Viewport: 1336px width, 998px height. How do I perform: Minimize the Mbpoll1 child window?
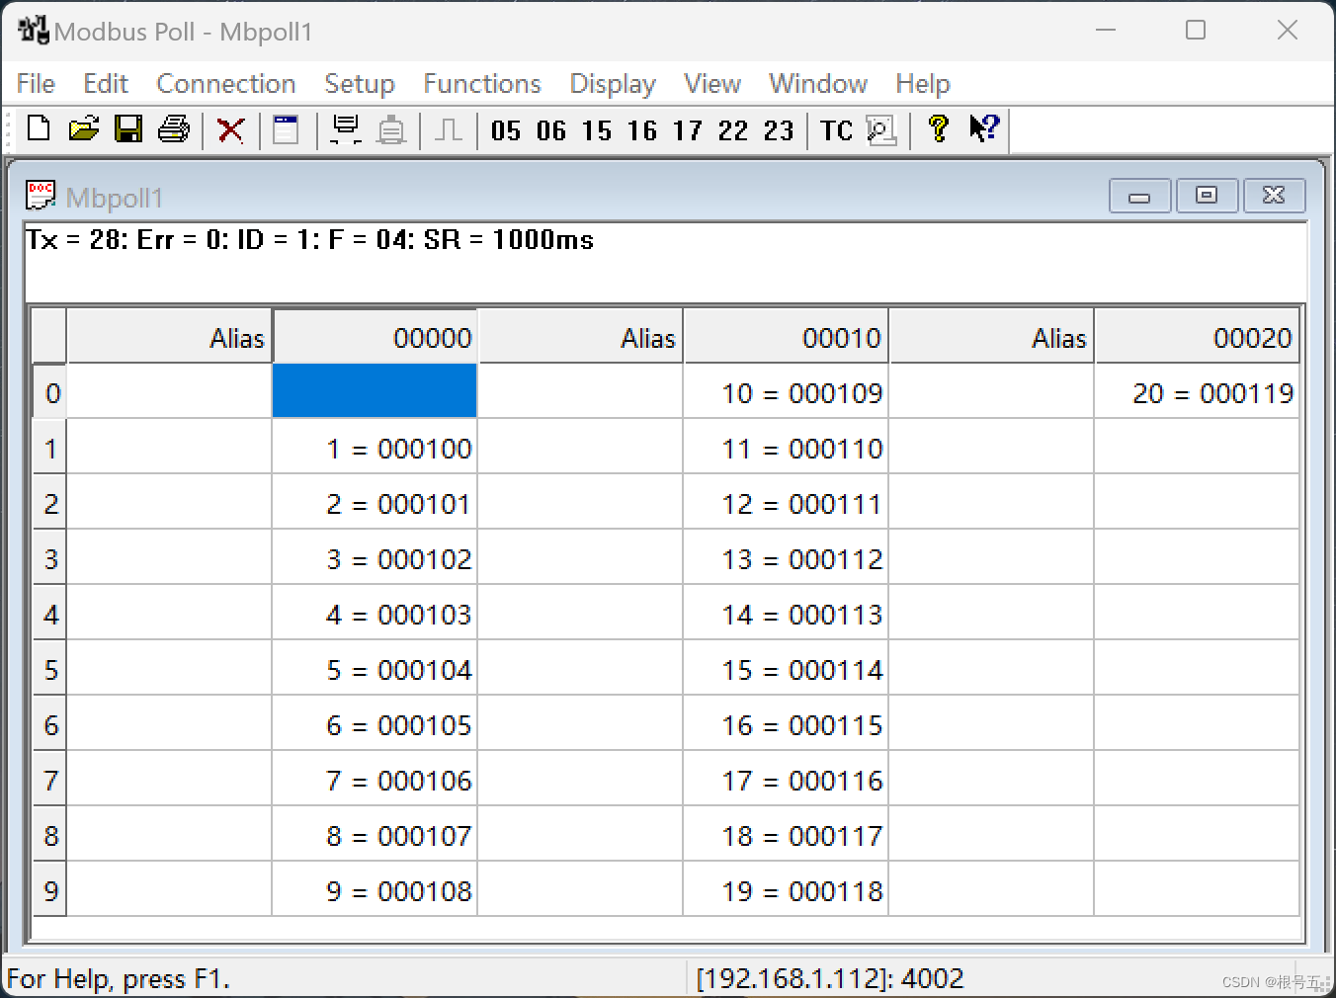[1140, 196]
